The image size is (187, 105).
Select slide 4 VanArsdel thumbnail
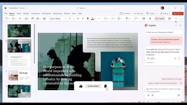coord(19,76)
